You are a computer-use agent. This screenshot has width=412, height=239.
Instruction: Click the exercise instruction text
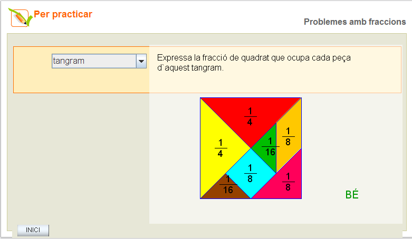coord(254,63)
